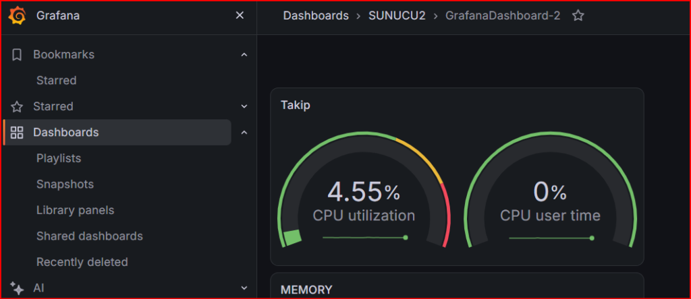This screenshot has width=691, height=299.
Task: Star the GrafanaDashboard-2 dashboard
Action: tap(578, 16)
